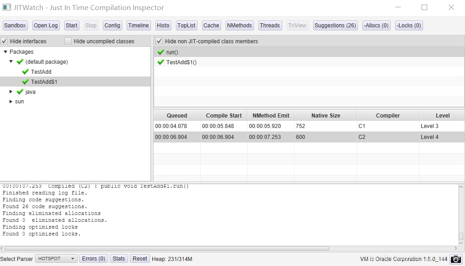Screen dimensions: 465x266
Task: Click the log scroll right arrow
Action: point(456,248)
